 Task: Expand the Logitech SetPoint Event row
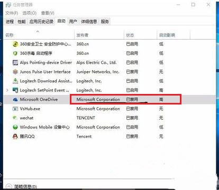[x=7, y=90]
